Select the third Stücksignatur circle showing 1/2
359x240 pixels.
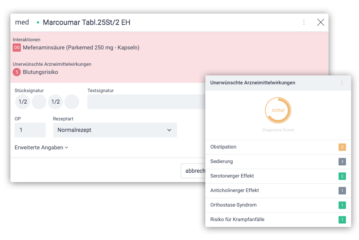tap(55, 102)
